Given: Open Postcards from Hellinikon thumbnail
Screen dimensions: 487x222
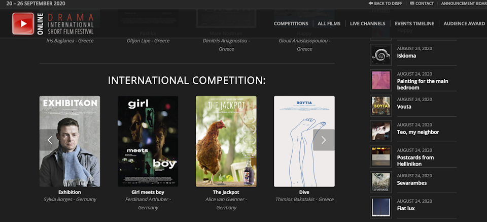Looking at the screenshot, I should (x=381, y=156).
